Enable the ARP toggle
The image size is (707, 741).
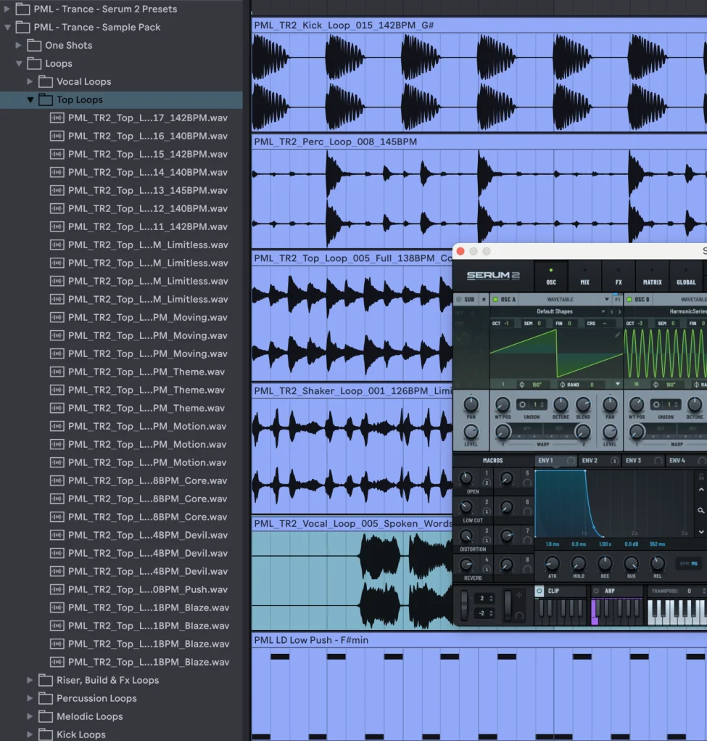(x=596, y=591)
